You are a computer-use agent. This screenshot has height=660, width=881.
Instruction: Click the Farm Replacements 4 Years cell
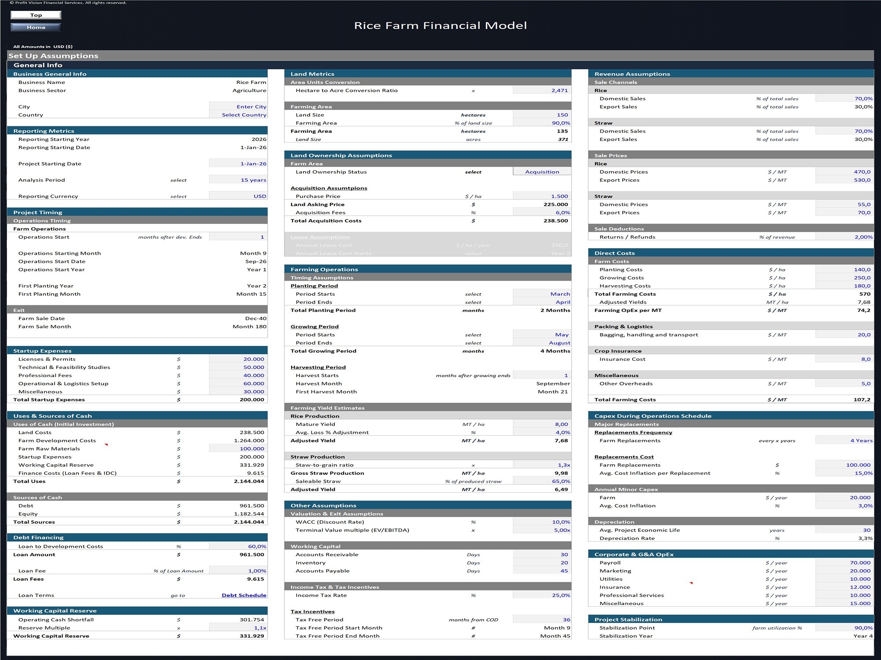point(844,440)
